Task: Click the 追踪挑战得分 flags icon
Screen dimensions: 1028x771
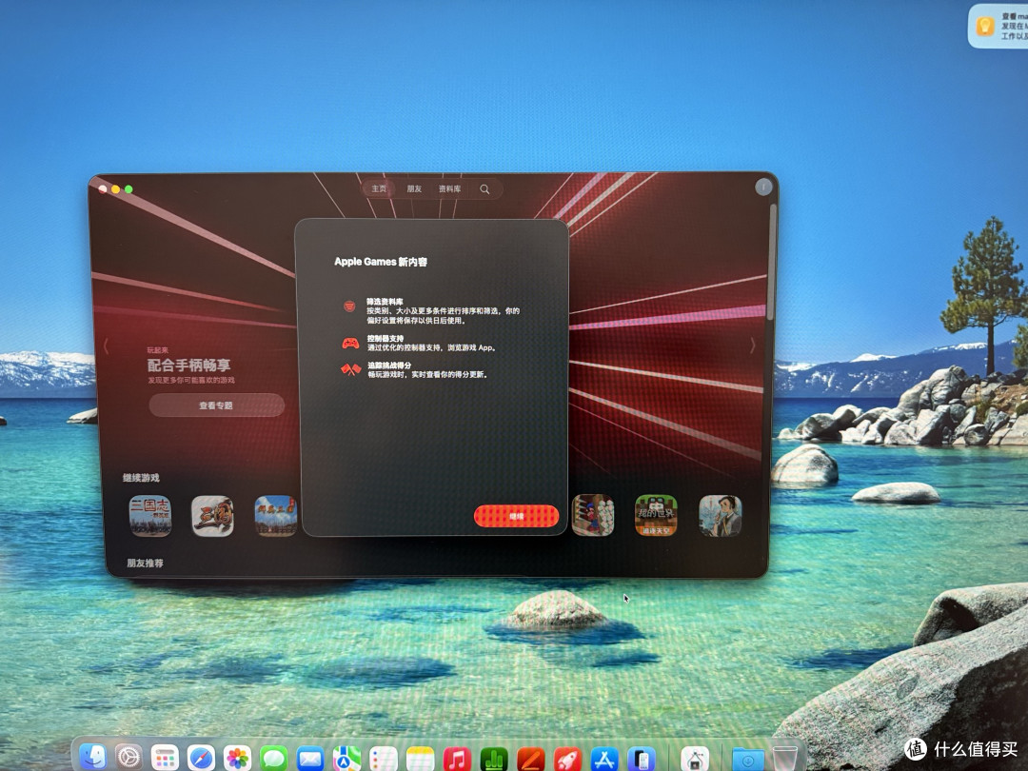Action: (x=350, y=369)
